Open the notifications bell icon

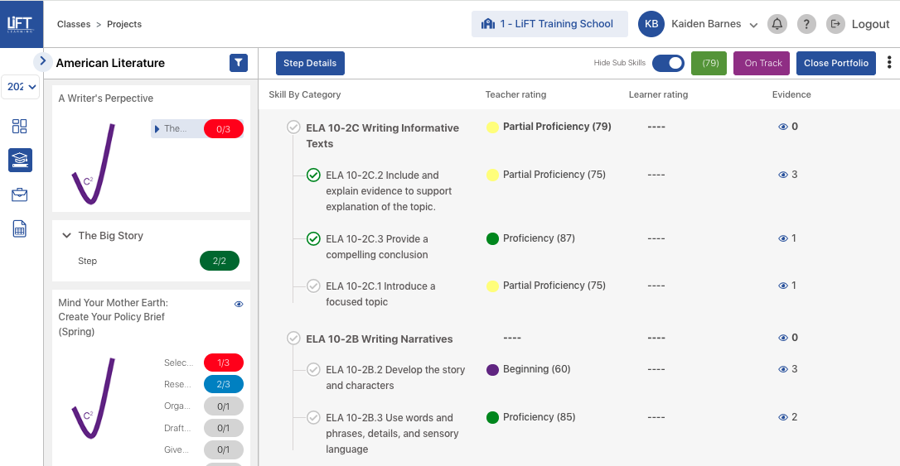pyautogui.click(x=777, y=24)
